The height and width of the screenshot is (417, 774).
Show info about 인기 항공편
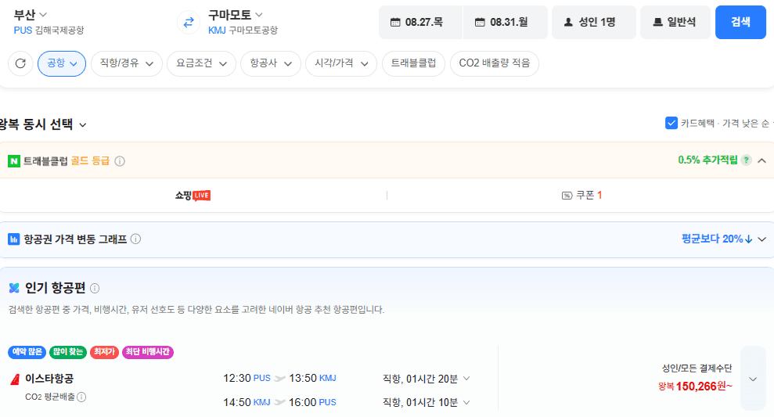tap(95, 288)
